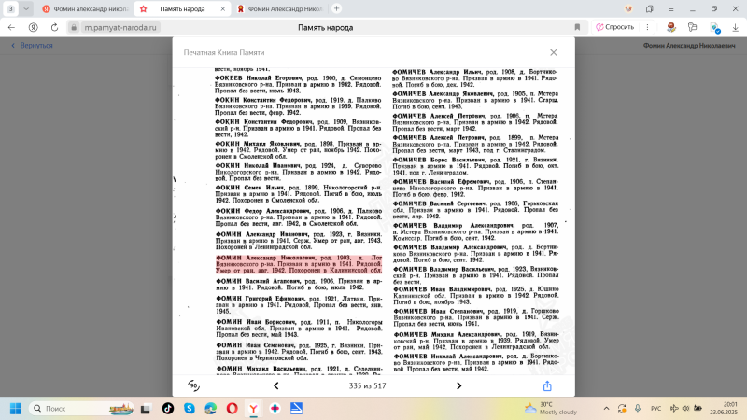This screenshot has width=747, height=420.
Task: Click the Вернуться back link
Action: tap(32, 45)
